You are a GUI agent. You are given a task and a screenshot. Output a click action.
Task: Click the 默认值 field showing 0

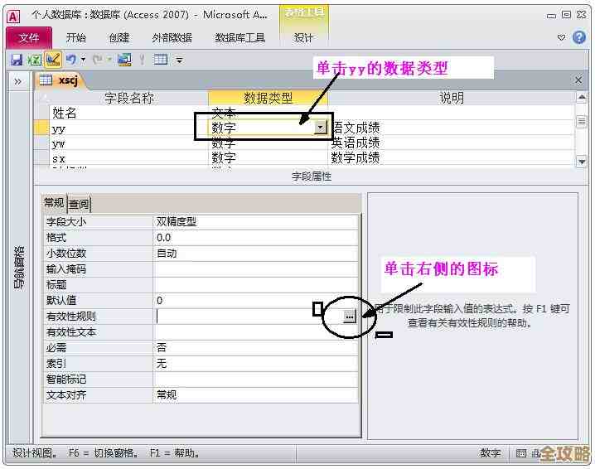255,301
